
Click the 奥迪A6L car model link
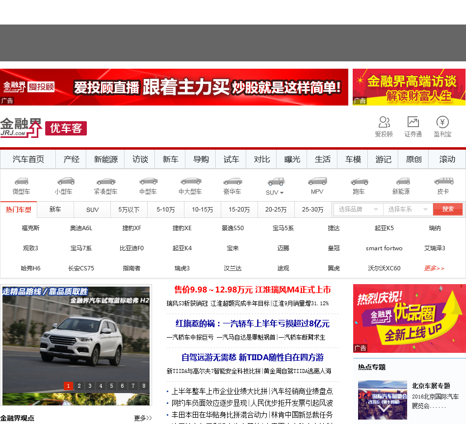[81, 228]
